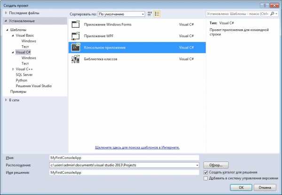Select the 'Примеры' tree item
The image size is (282, 195).
click(18, 91)
